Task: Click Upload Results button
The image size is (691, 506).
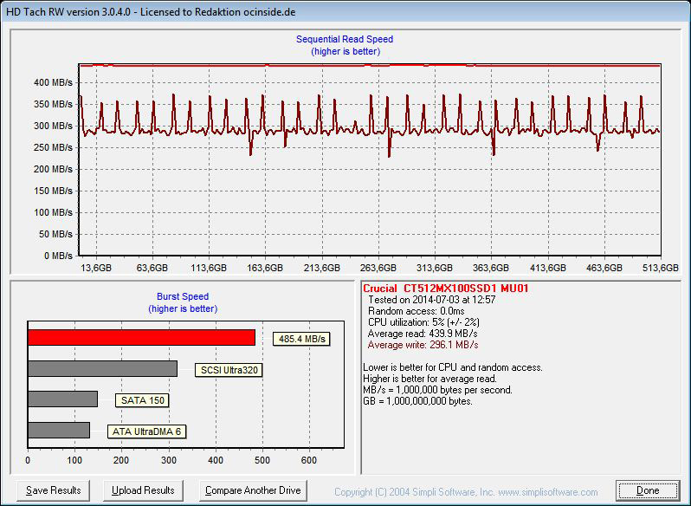Action: click(x=143, y=490)
